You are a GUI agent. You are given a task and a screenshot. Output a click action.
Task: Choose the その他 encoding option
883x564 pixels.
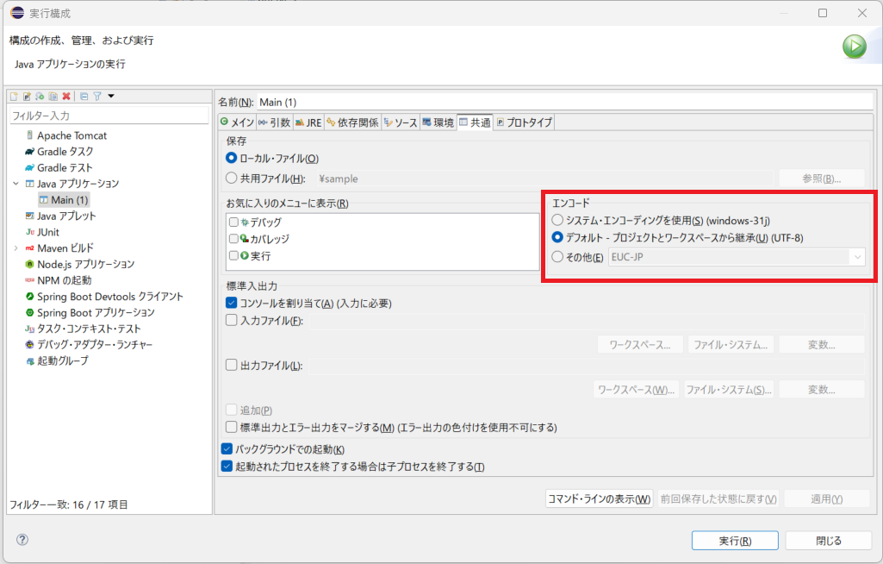557,256
